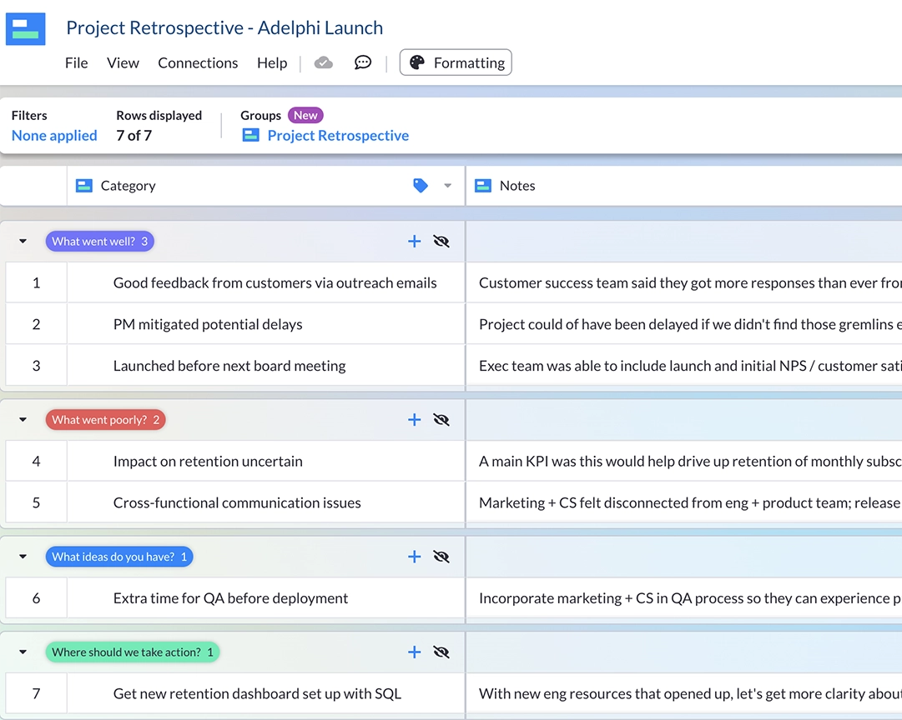Select the Category column header
The height and width of the screenshot is (720, 902).
(x=266, y=186)
